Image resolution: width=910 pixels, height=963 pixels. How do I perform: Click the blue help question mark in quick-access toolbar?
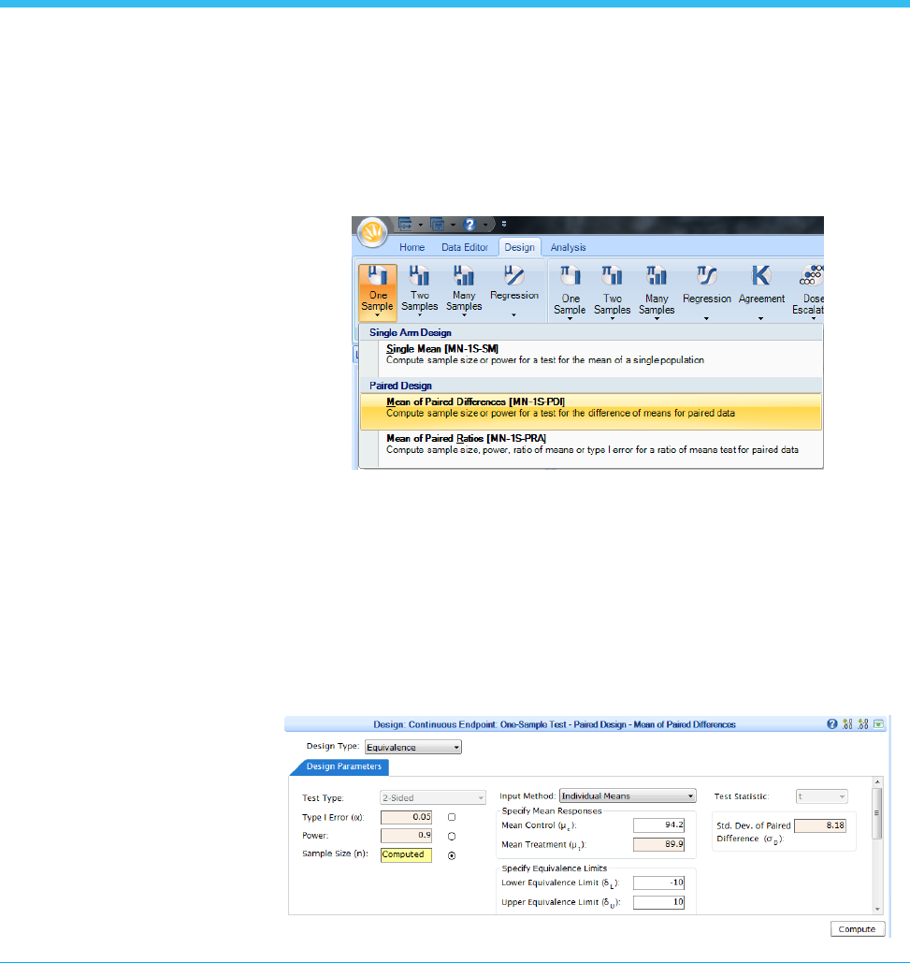[x=469, y=225]
